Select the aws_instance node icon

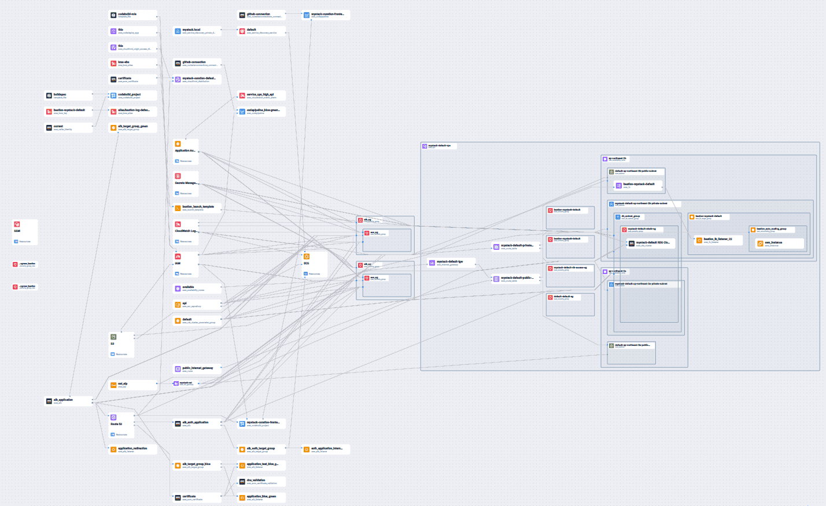[760, 243]
